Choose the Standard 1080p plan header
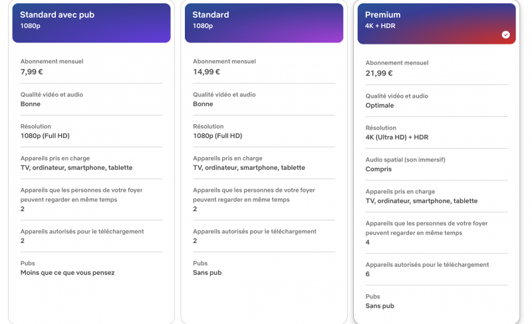The image size is (532, 324). 264,23
